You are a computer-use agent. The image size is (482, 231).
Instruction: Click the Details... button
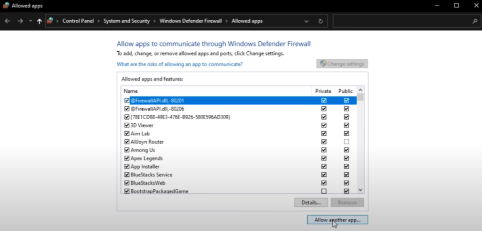(311, 202)
